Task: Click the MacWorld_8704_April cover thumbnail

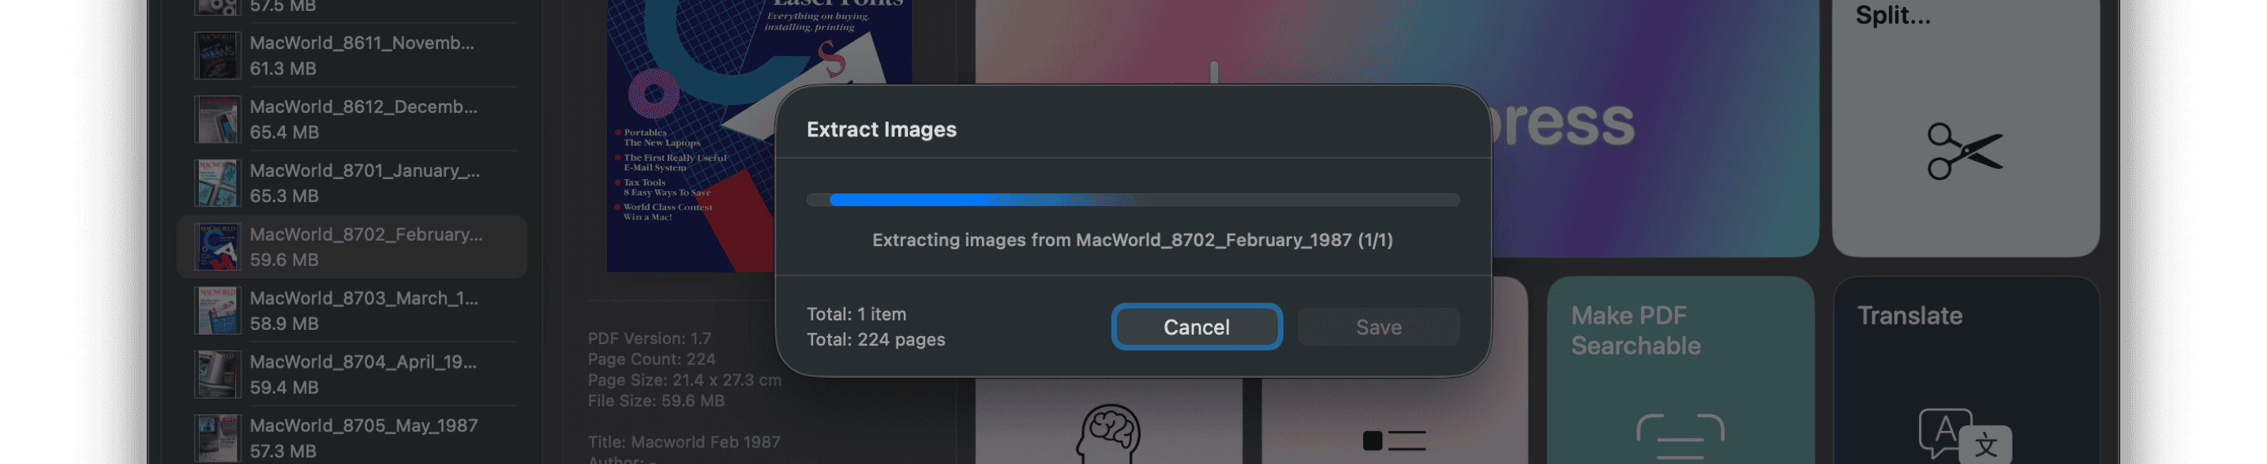Action: click(217, 374)
